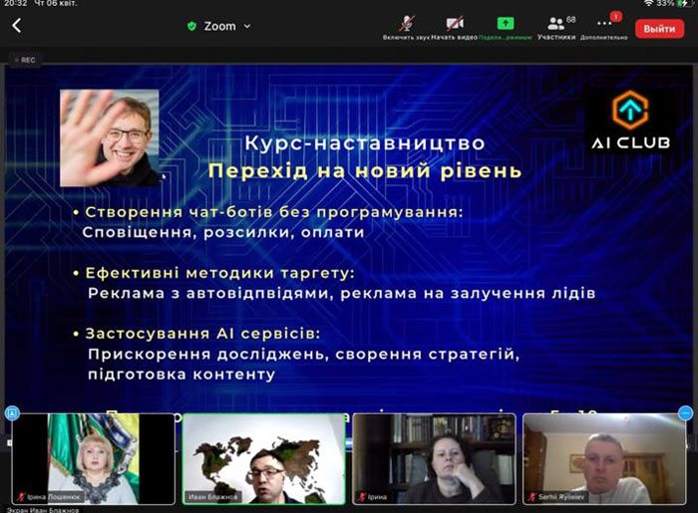
Task: Select Ірина Лошнюк video thumbnail
Action: point(94,459)
